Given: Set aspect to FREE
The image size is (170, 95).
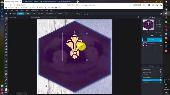Looking at the screenshot, I should (x=28, y=13).
